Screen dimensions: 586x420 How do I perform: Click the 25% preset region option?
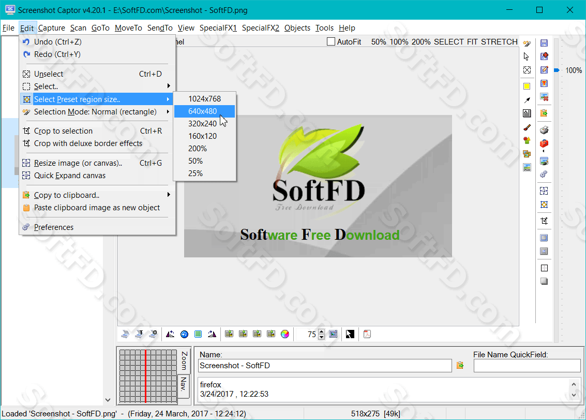[x=204, y=173]
